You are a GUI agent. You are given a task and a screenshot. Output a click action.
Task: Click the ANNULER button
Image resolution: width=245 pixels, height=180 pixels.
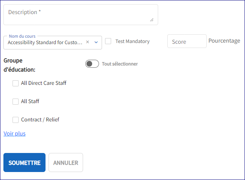coord(66,162)
